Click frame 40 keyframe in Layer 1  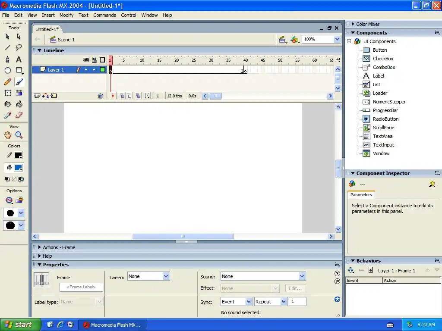(245, 70)
